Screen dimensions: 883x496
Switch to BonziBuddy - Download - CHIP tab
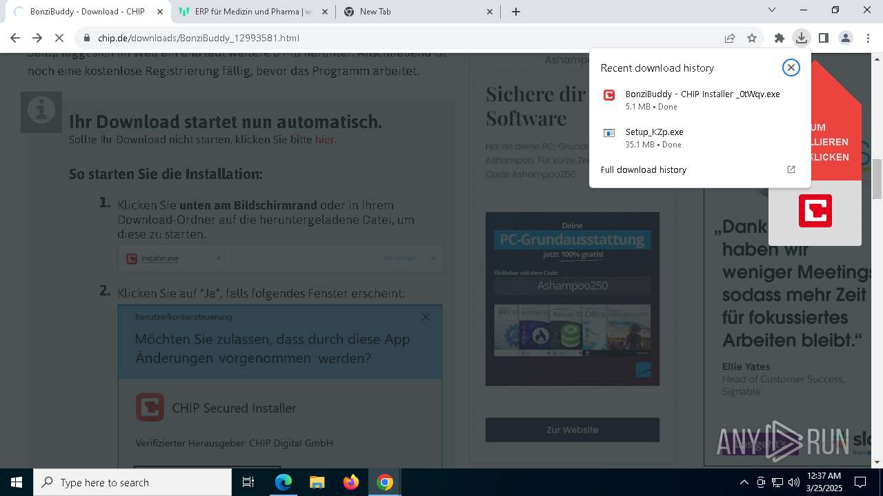(x=86, y=12)
